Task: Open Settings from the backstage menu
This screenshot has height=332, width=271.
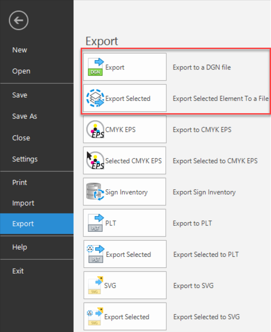Action: pos(25,159)
